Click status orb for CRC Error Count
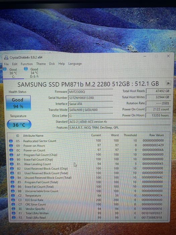This screenshot has height=235, width=176. (x=13, y=204)
